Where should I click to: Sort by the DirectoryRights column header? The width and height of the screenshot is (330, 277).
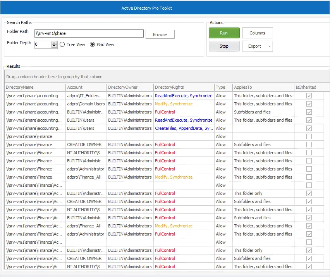click(x=184, y=87)
